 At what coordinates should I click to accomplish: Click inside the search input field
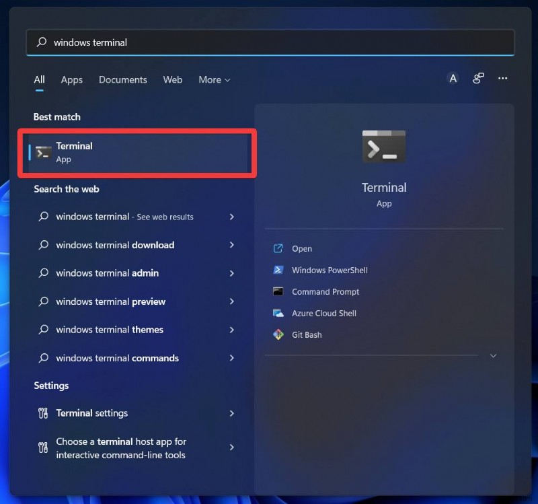202,42
